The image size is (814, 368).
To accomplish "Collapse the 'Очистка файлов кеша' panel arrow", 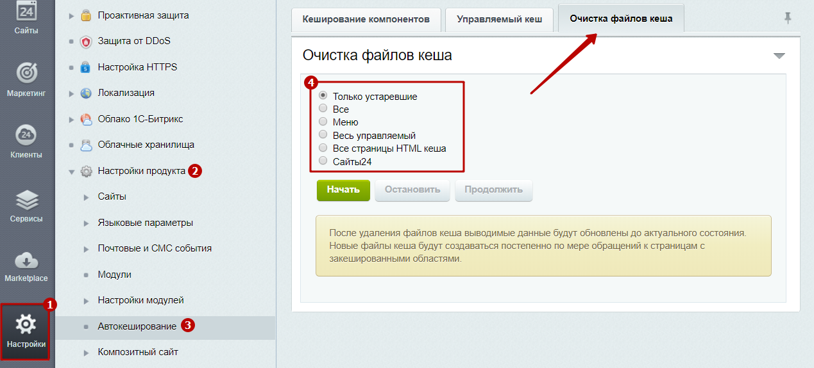I will pos(779,56).
